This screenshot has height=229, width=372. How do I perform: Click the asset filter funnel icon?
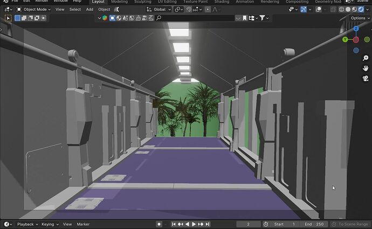point(262,18)
